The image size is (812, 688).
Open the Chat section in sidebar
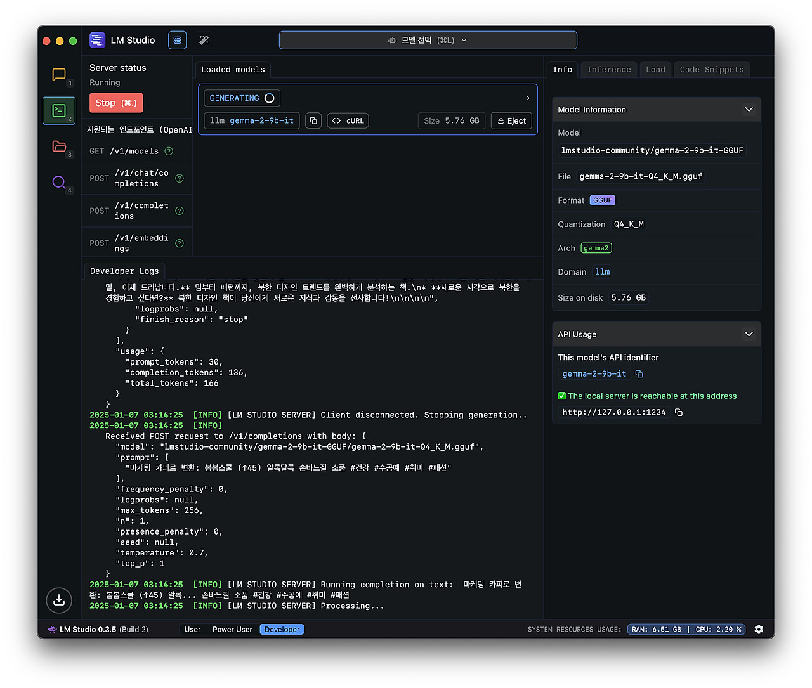click(59, 75)
